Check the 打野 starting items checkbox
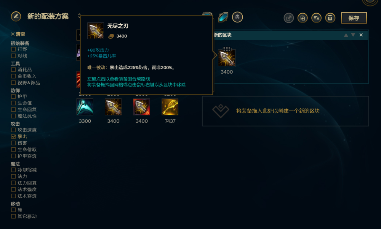Screen dimensions: 381x229 tap(14, 49)
